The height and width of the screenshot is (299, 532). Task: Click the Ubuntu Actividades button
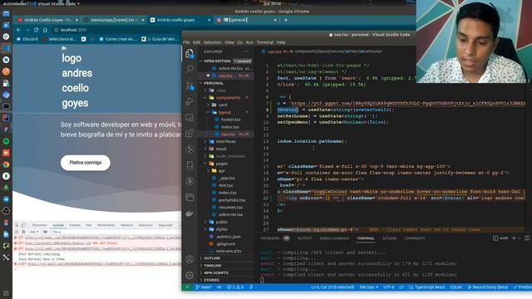click(14, 3)
